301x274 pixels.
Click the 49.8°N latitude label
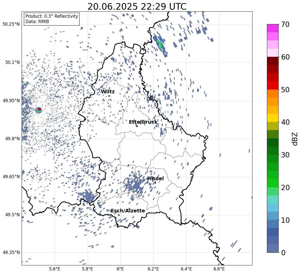point(12,139)
